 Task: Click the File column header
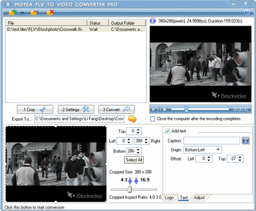[x=47, y=23]
